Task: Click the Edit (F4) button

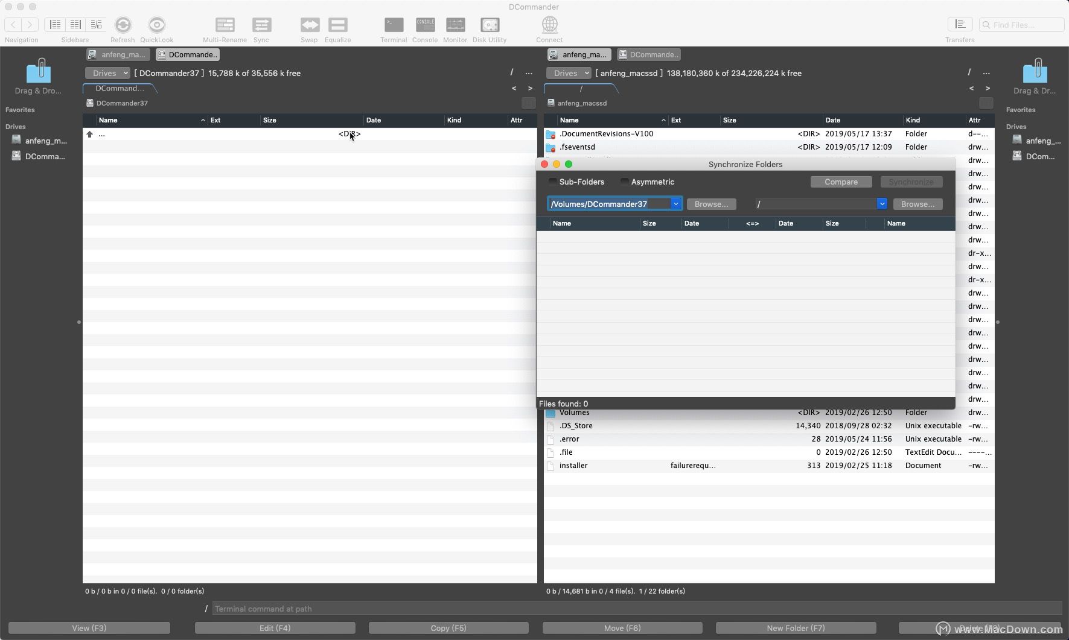Action: click(275, 628)
